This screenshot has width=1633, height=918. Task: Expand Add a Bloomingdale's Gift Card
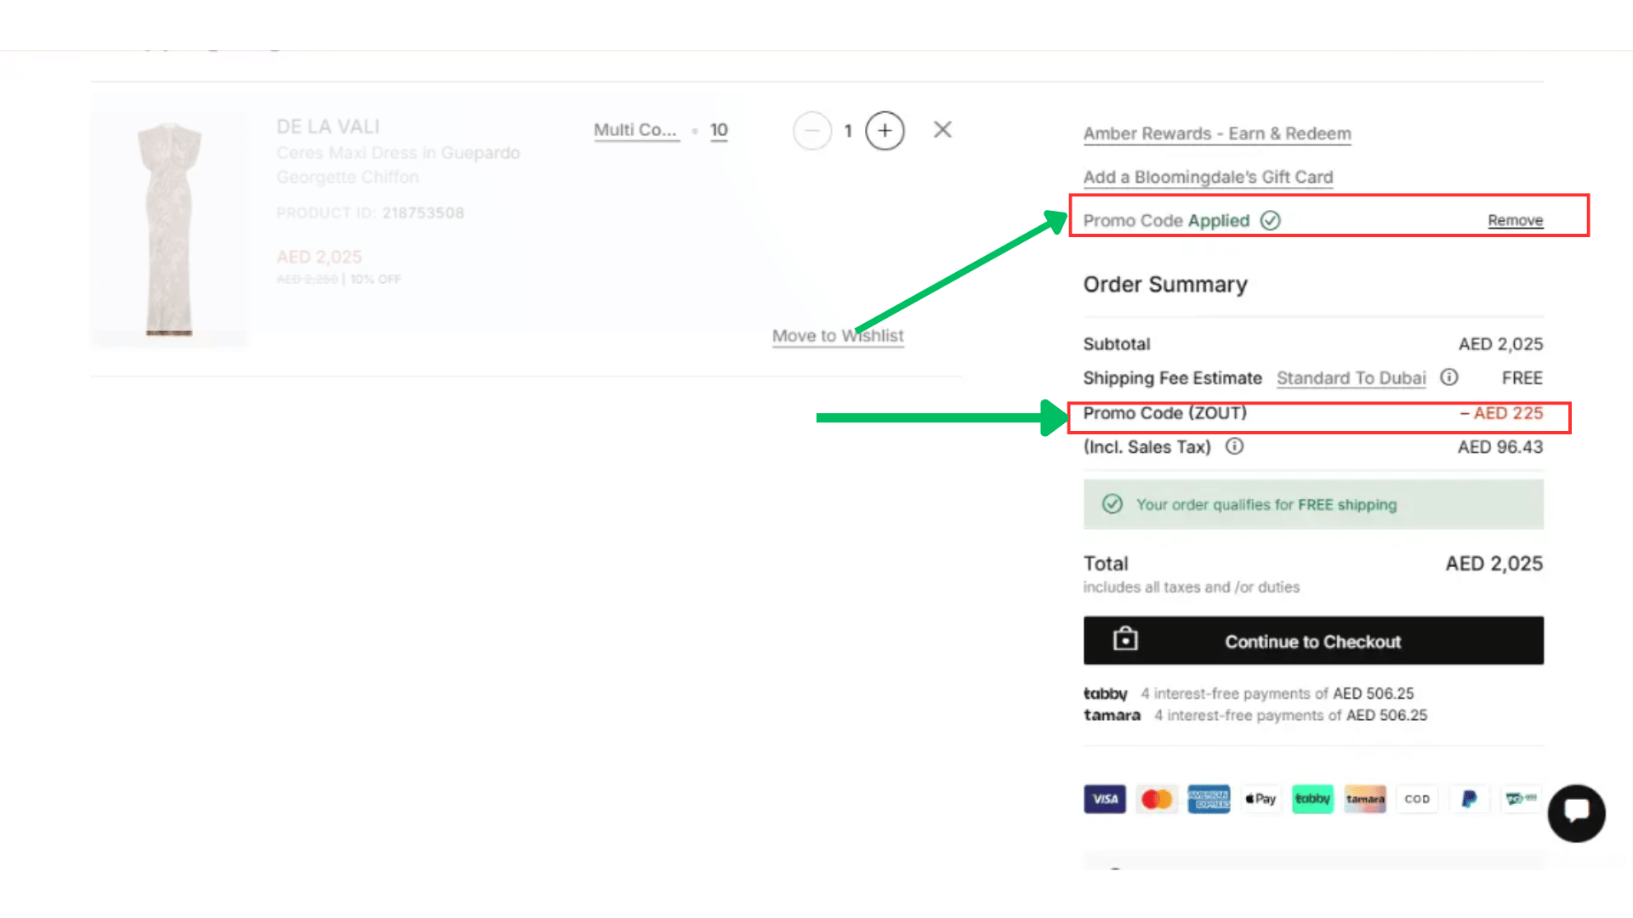1208,177
